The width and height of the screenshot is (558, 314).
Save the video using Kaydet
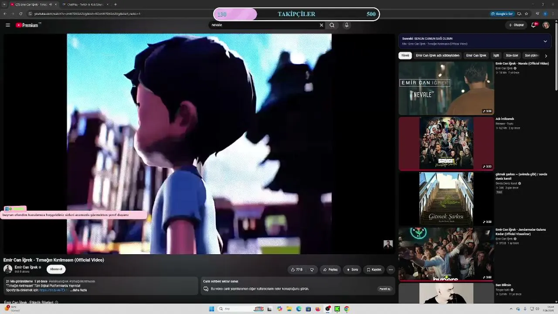tap(374, 270)
